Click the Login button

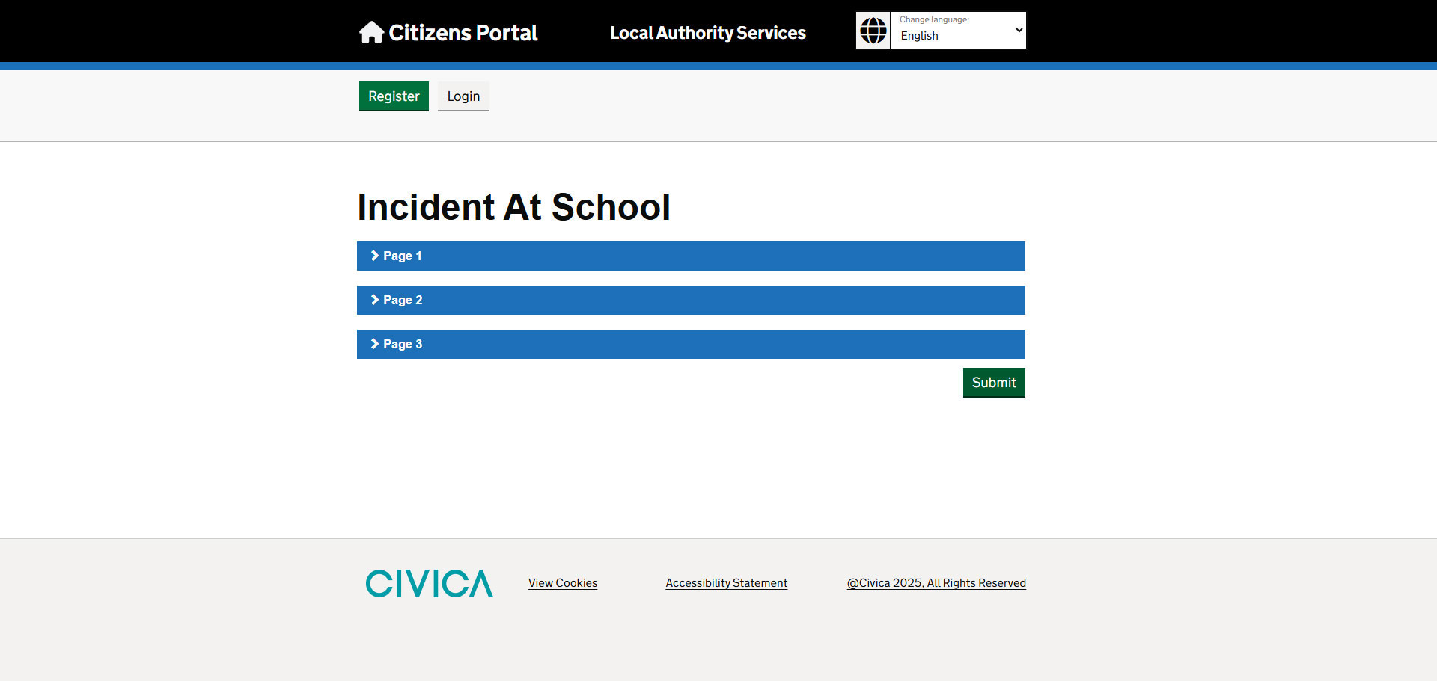(x=463, y=96)
